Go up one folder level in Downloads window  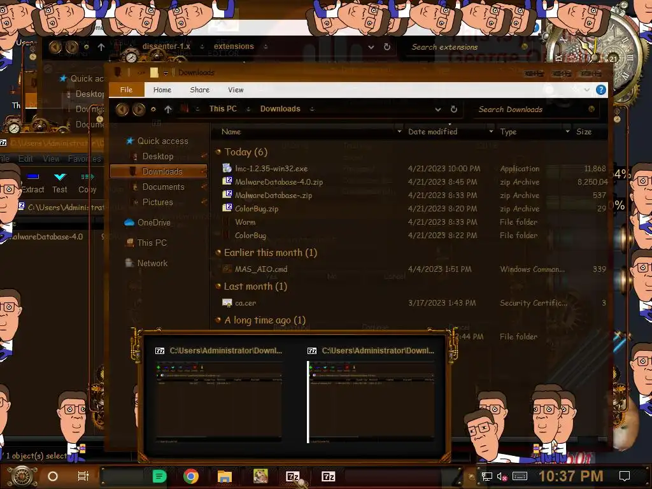click(x=167, y=110)
